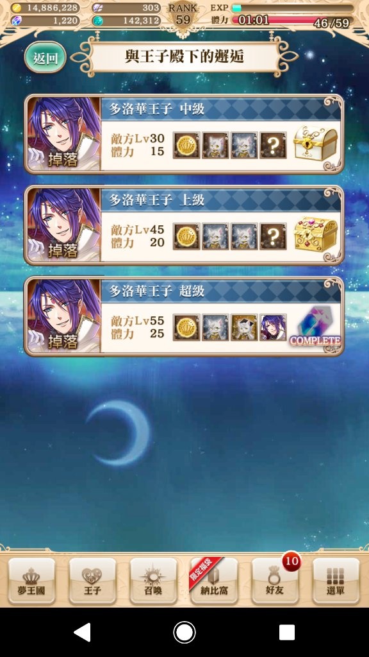Select 多洛華王子 中級 quest
Image resolution: width=369 pixels, height=657 pixels.
[184, 133]
